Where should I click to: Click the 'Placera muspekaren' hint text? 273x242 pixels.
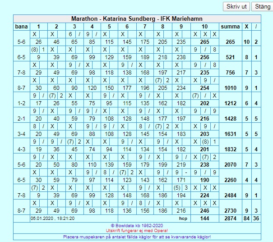[137, 237]
